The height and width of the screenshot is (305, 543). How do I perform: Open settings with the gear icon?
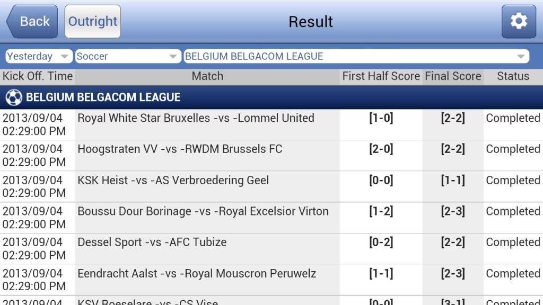click(x=518, y=22)
